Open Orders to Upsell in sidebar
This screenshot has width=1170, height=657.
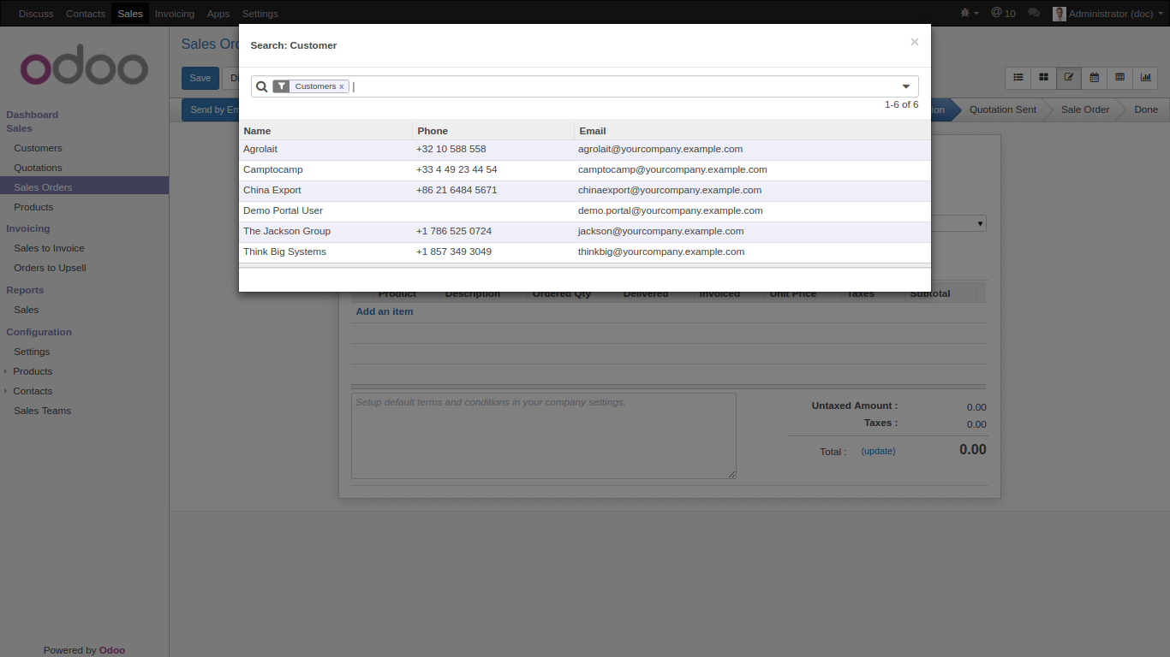coord(50,268)
